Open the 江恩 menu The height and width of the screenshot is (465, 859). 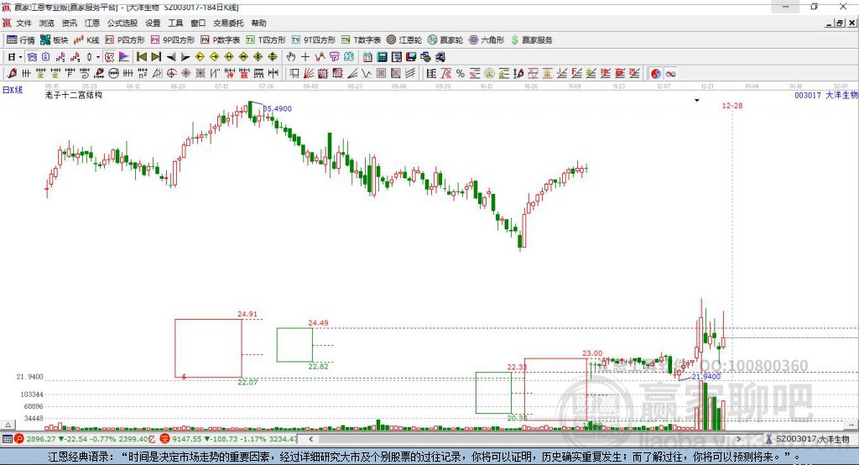(x=92, y=23)
